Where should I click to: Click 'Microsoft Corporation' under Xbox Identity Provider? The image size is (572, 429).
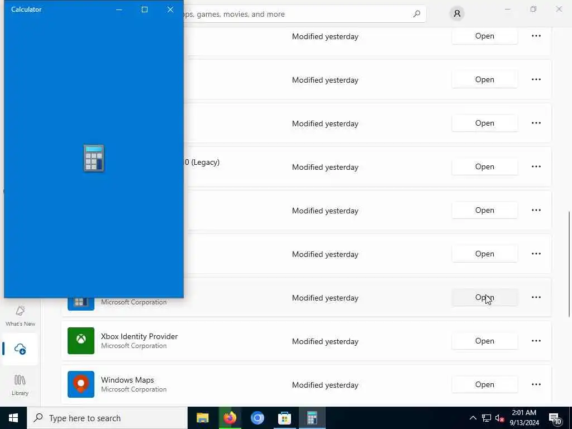tap(134, 346)
